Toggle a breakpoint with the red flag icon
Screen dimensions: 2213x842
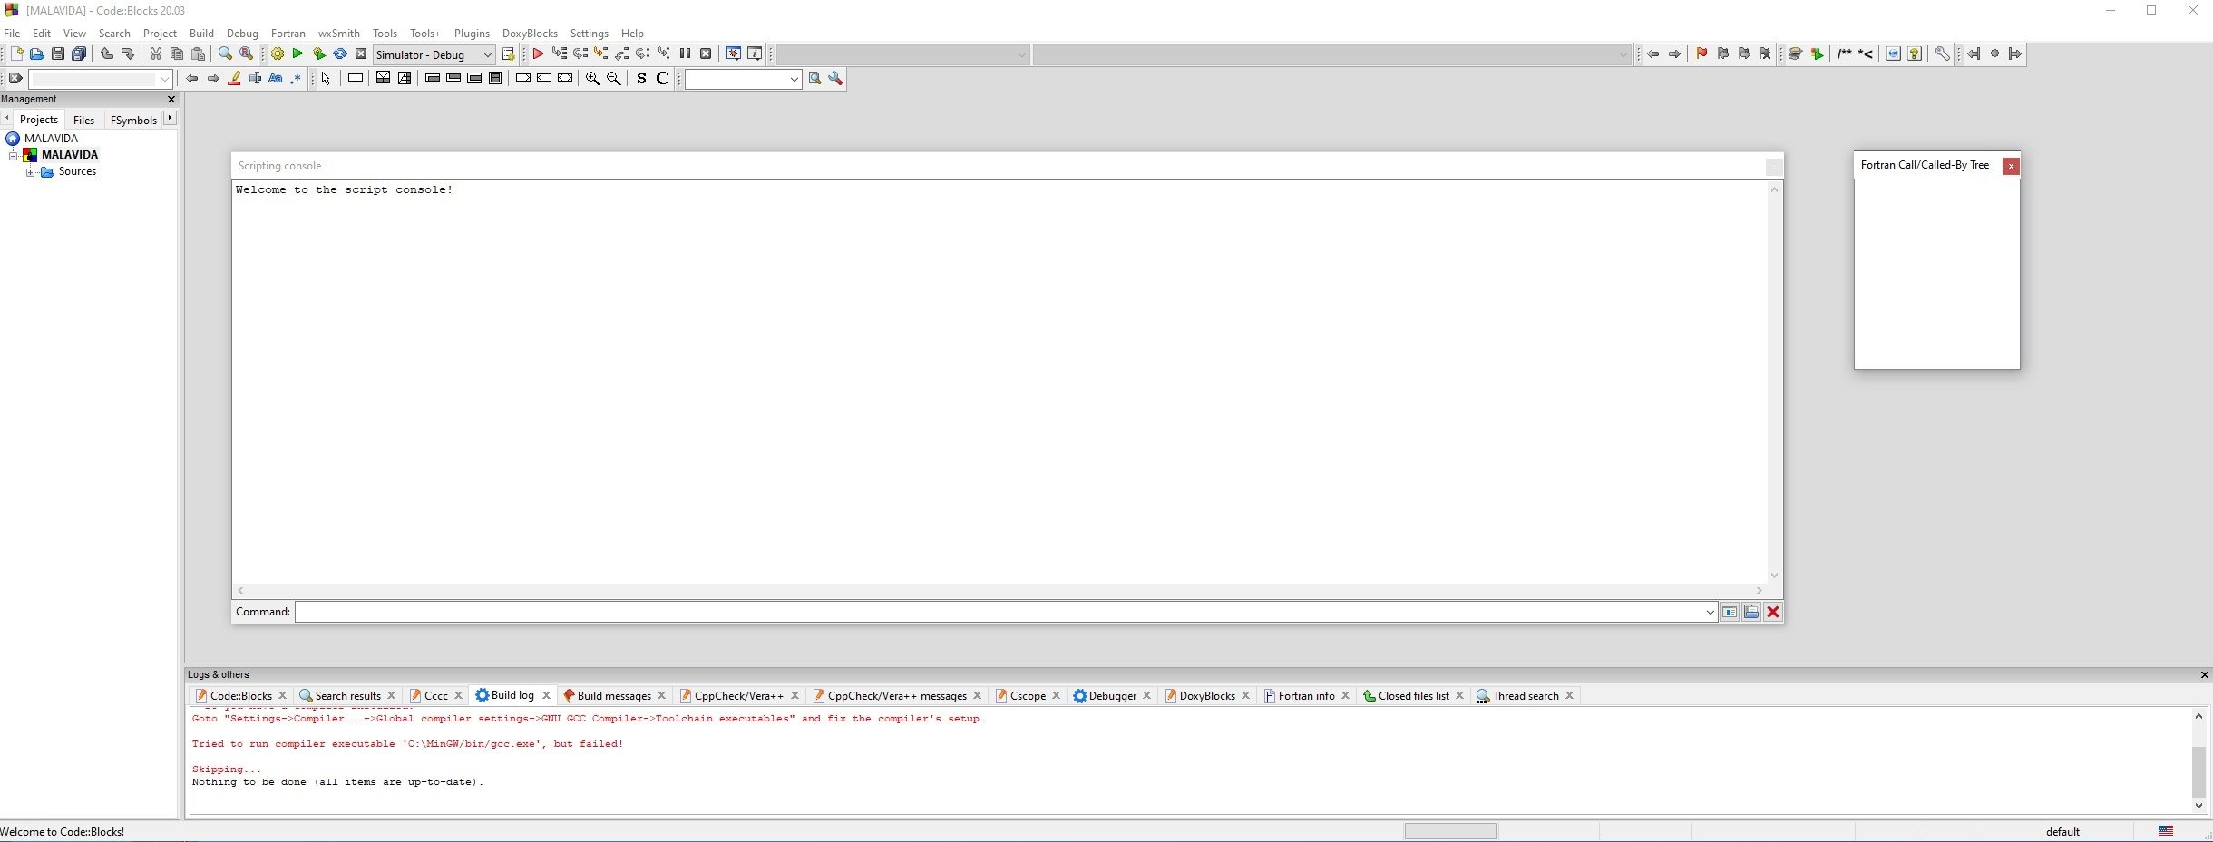click(x=1702, y=53)
